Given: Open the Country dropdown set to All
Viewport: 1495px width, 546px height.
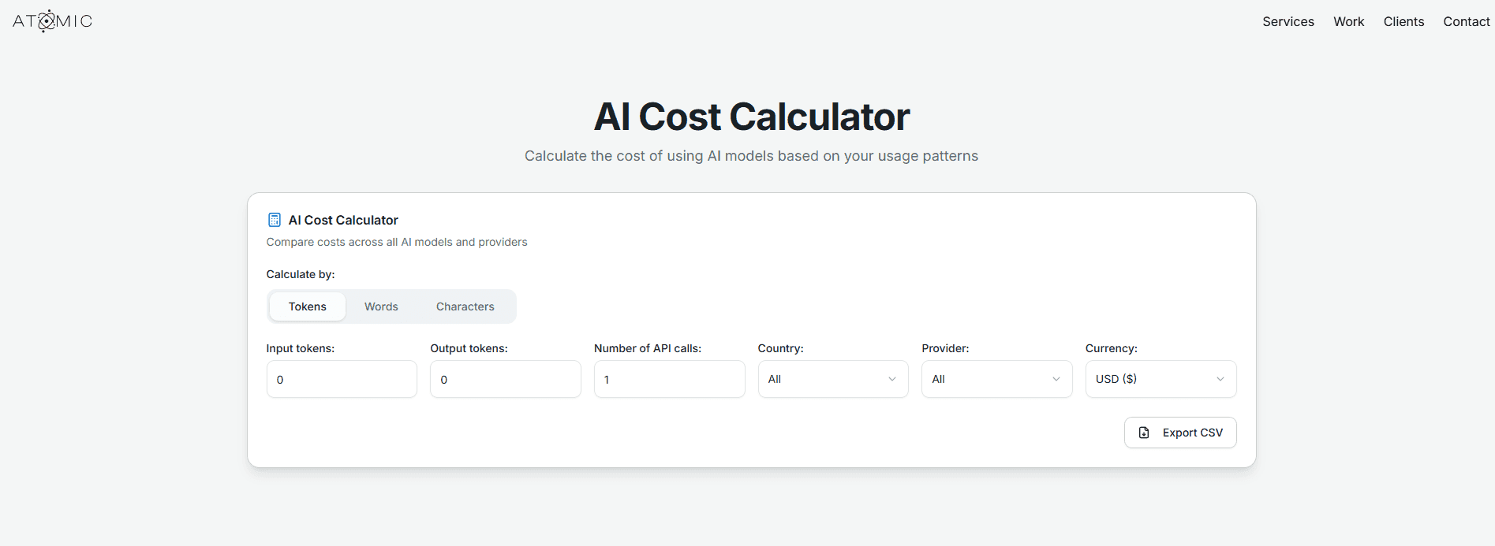Looking at the screenshot, I should tap(832, 379).
